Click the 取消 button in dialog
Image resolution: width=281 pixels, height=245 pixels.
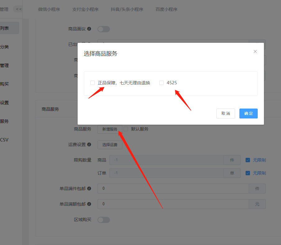[225, 114]
